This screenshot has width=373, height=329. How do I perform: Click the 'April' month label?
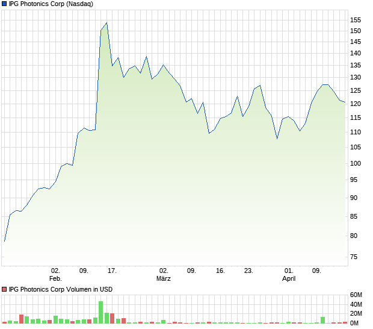(289, 278)
